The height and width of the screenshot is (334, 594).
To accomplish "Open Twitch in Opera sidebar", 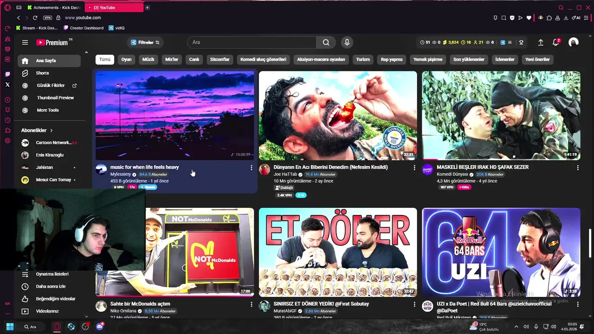I will pos(7,74).
